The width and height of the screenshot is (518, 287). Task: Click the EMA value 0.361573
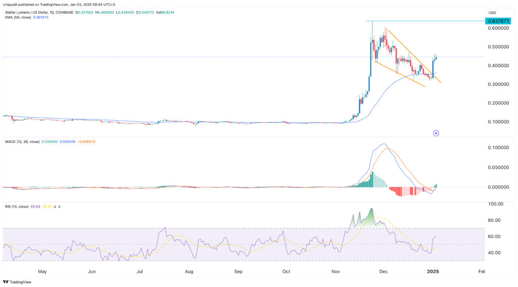[x=40, y=17]
